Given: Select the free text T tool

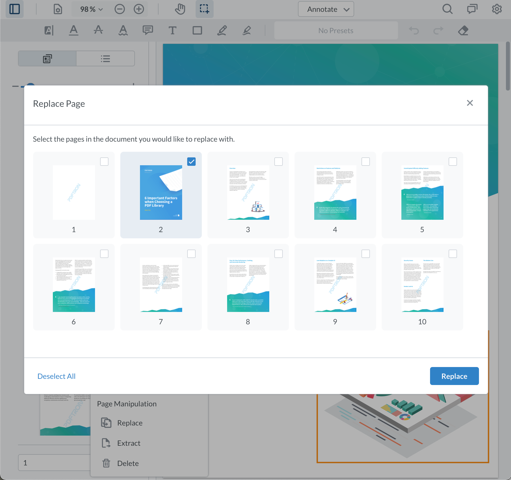Looking at the screenshot, I should pos(173,30).
